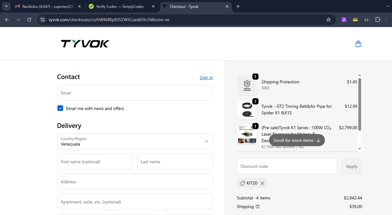
Task: Open a new browser tab
Action: (238, 7)
